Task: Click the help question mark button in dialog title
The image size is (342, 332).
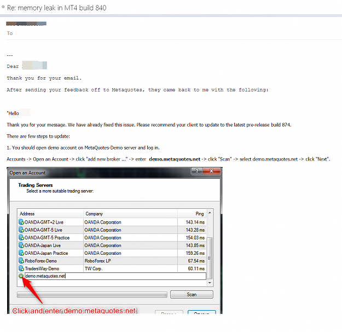Action: click(197, 171)
